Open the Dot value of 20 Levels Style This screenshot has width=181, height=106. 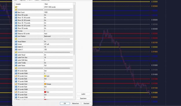point(45,87)
